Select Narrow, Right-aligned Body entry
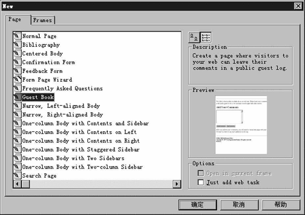The height and width of the screenshot is (215, 305). point(63,115)
